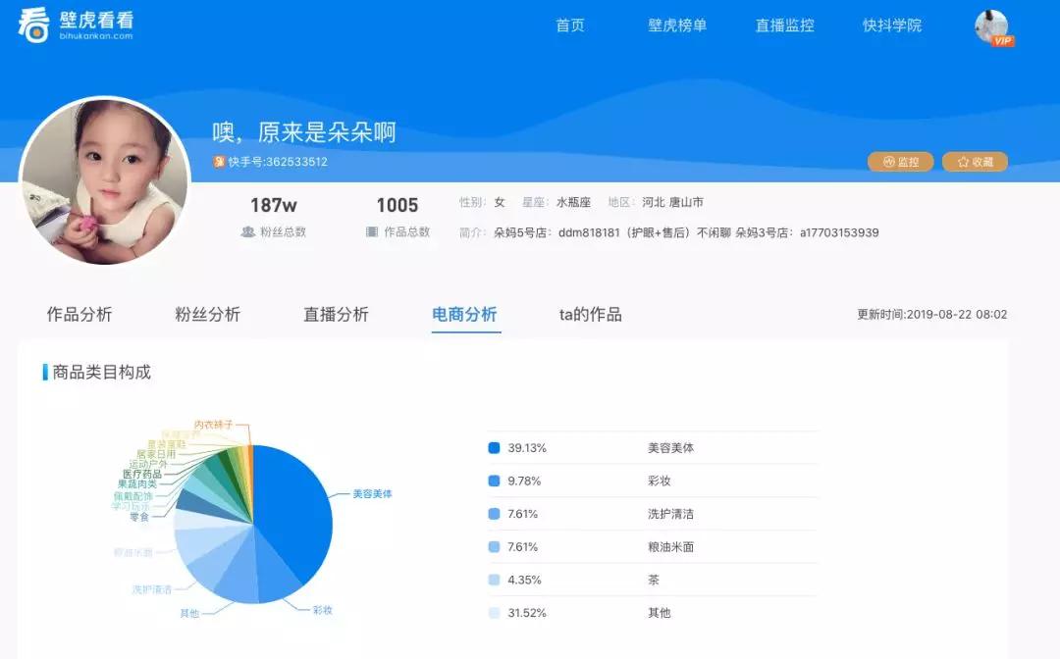Switch to the 直播分析 tab
1060x659 pixels.
(x=336, y=315)
